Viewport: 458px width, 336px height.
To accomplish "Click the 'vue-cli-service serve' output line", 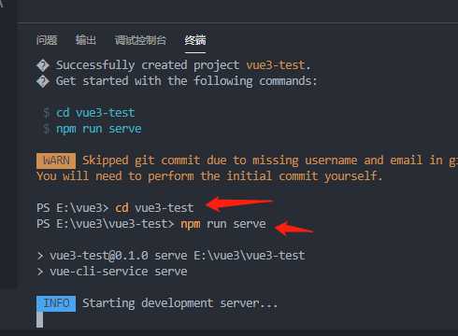I will click(x=119, y=272).
